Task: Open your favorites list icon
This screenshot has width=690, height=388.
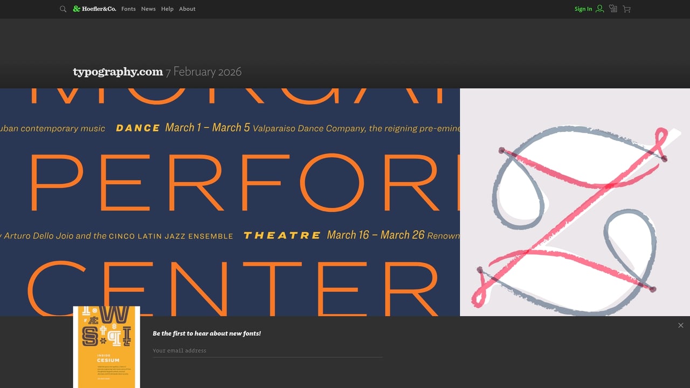Action: (613, 9)
